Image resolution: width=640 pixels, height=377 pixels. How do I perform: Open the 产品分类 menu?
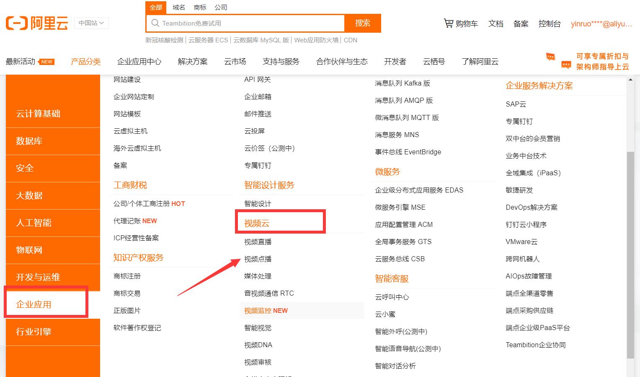[85, 62]
